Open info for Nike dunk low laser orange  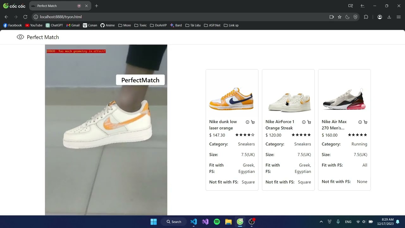247,122
